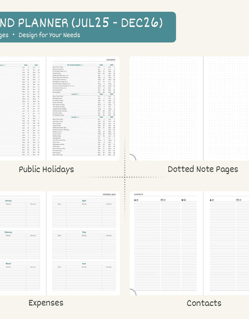Image resolution: width=249 pixels, height=319 pixels.
Task: Open the right dotted note page preview
Action: [226, 108]
